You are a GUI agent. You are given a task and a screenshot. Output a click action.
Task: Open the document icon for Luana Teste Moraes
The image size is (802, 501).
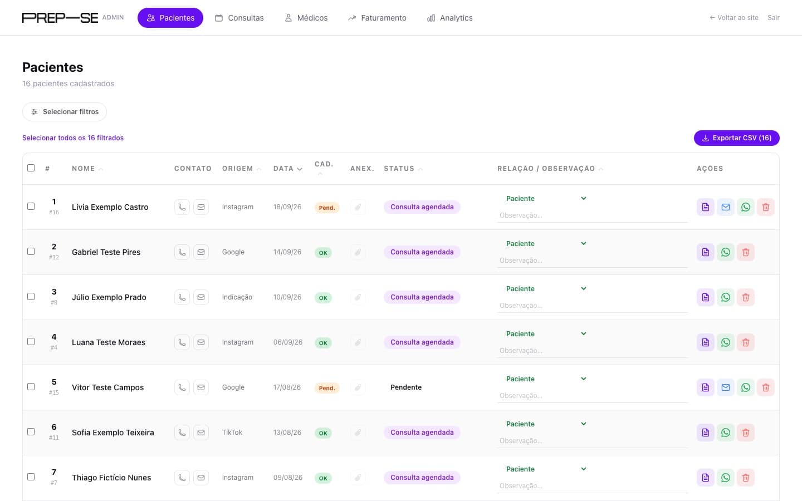tap(706, 342)
